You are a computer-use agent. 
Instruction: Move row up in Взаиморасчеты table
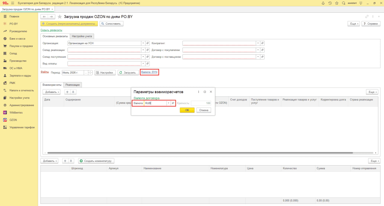pos(67,92)
